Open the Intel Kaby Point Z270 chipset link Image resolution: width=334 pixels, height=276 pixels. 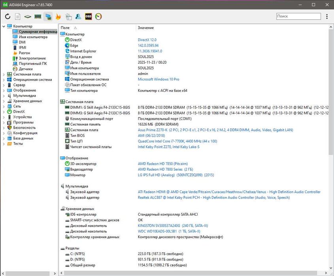[168, 147]
